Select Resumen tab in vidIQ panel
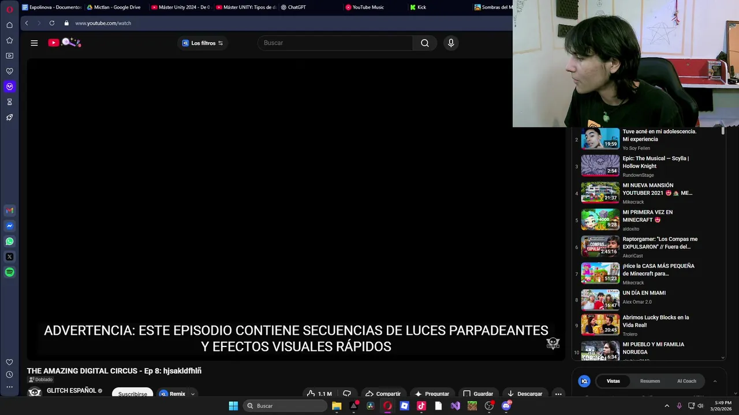The width and height of the screenshot is (739, 415). [650, 381]
